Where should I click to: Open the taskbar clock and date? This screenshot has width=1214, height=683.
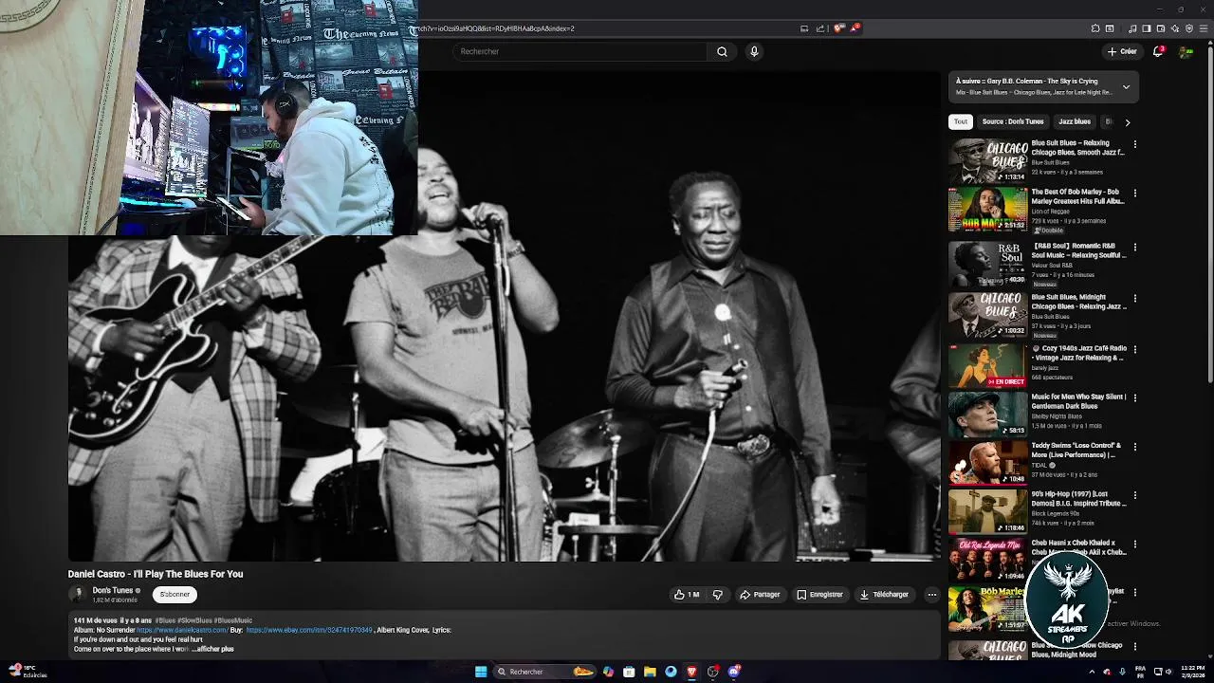coord(1192,672)
